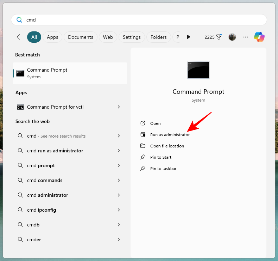278x261 pixels.
Task: Expand cmder suggestion chevron
Action: 119,239
